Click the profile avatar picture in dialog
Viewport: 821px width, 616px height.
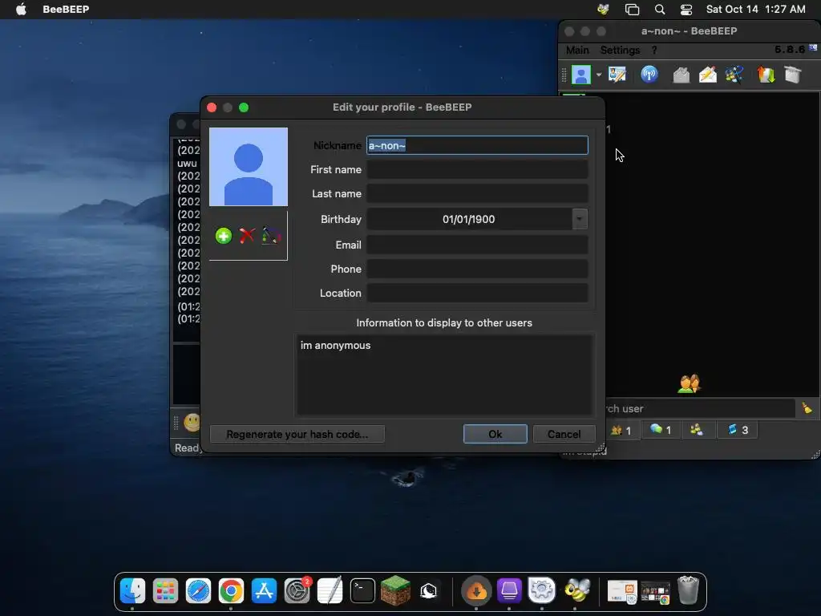coord(249,167)
